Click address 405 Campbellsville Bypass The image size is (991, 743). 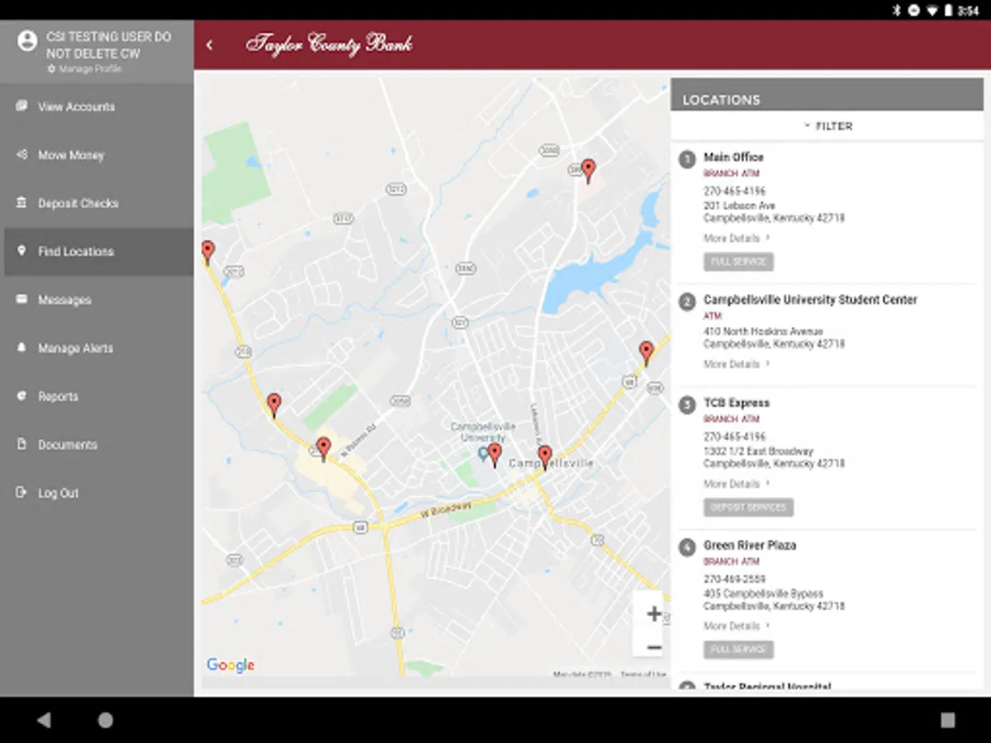(x=763, y=594)
